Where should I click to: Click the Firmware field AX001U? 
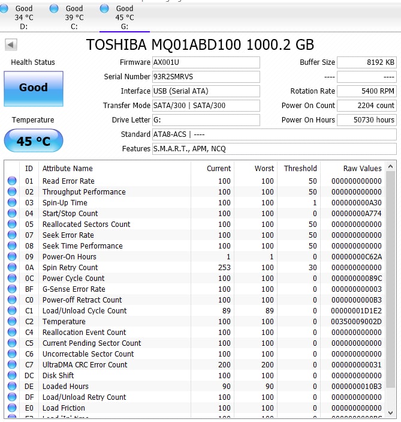(206, 62)
